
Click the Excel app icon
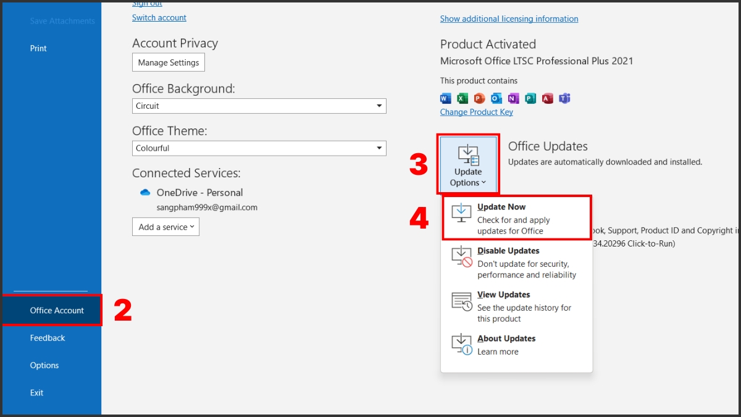pyautogui.click(x=463, y=98)
